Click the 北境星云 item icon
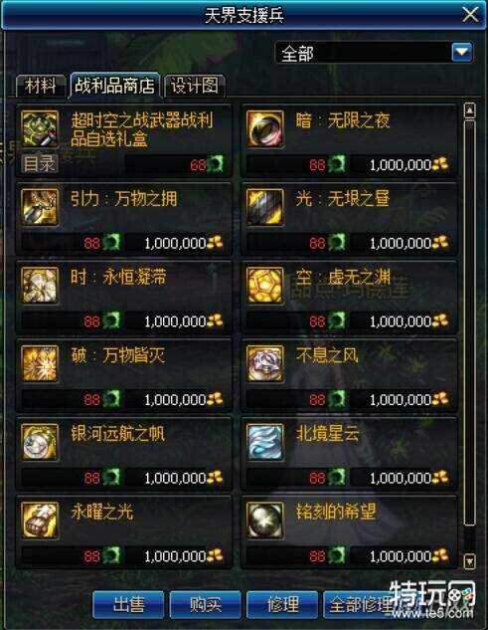 (x=264, y=442)
